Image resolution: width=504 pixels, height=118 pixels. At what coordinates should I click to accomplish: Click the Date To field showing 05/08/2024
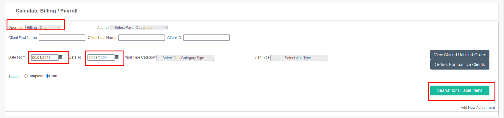[x=101, y=58]
